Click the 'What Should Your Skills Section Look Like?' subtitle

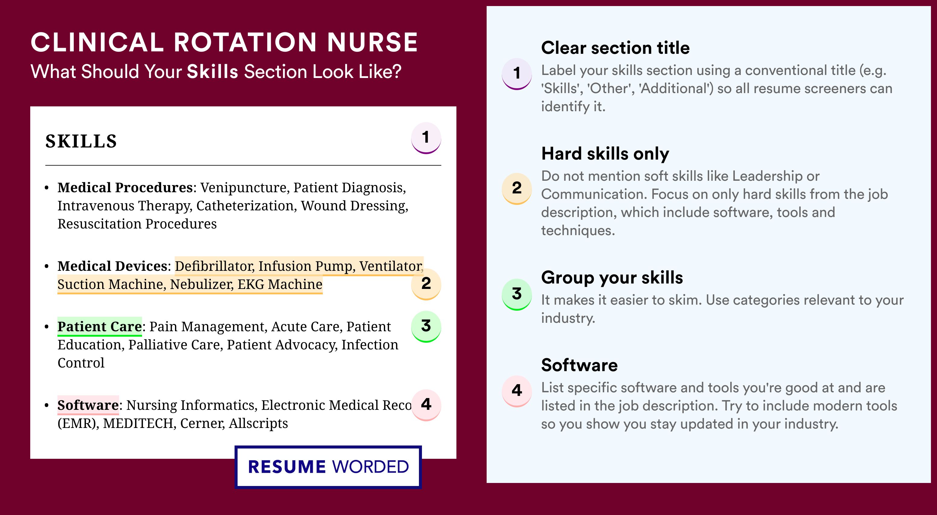click(x=216, y=72)
